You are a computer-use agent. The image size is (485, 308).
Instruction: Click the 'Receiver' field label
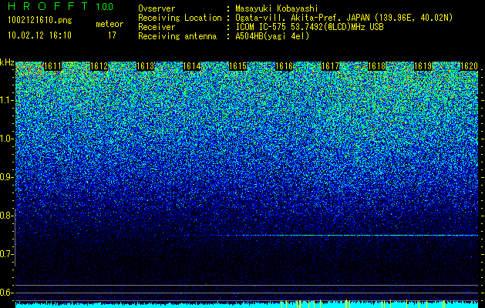[x=157, y=27]
